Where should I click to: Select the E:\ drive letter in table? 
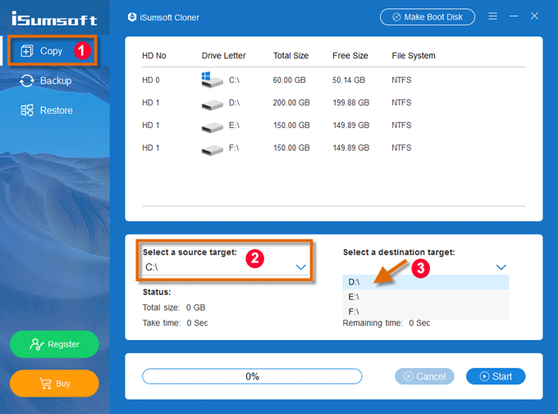click(234, 125)
